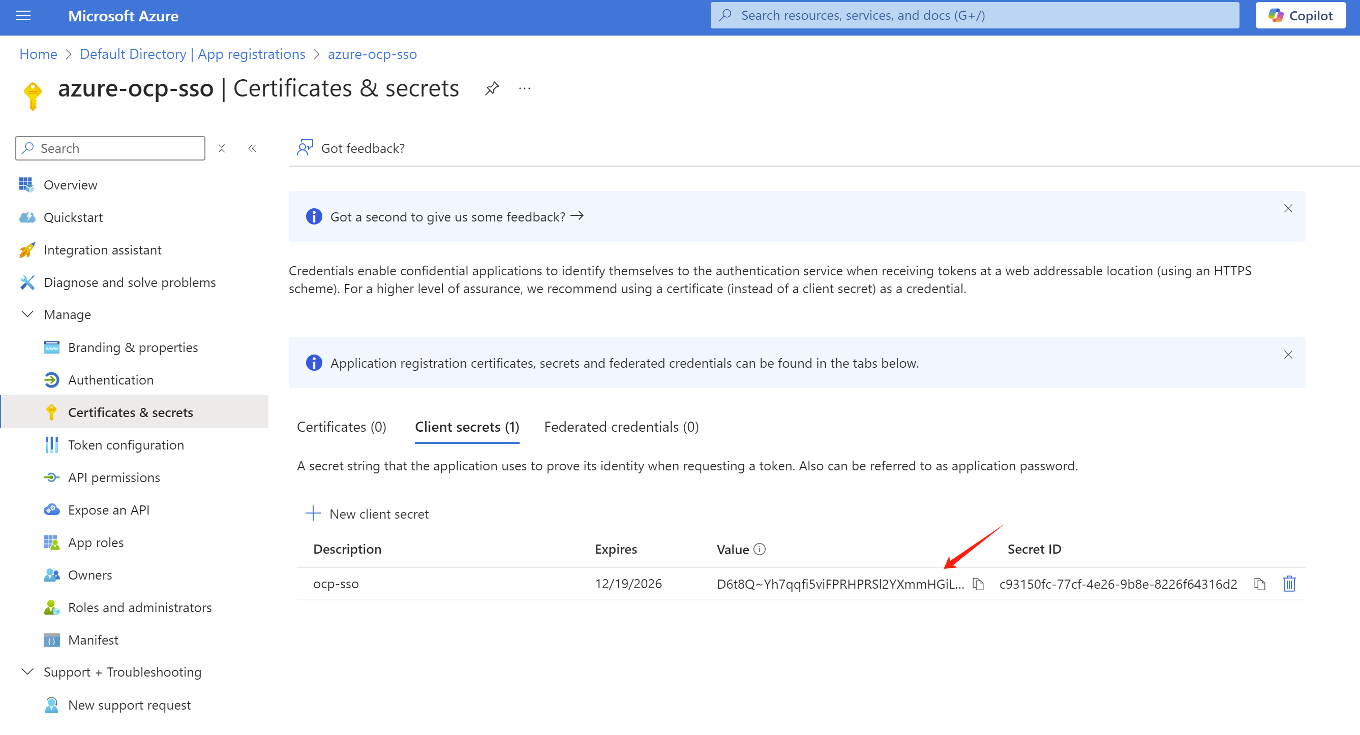
Task: Focus the global resource search field
Action: (x=974, y=16)
